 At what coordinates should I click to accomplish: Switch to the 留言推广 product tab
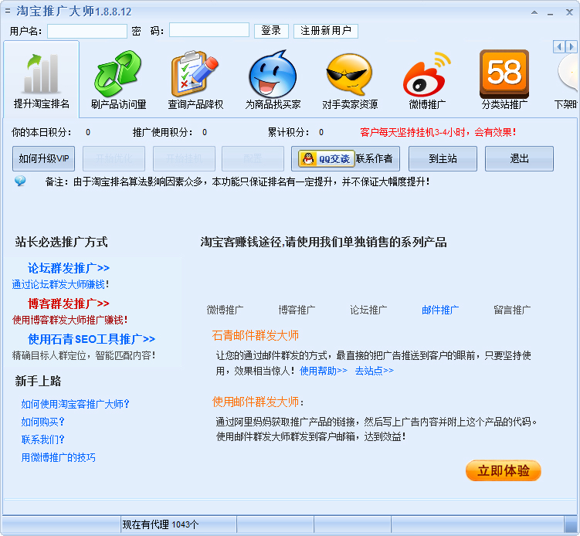512,310
